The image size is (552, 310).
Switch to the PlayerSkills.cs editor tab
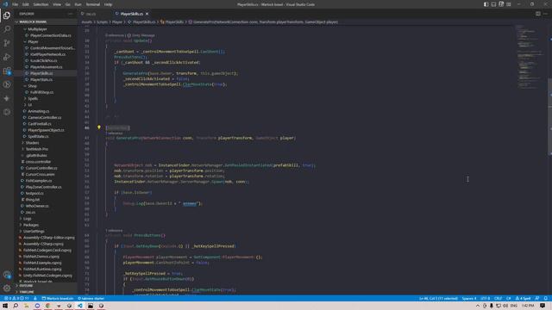[x=132, y=14]
